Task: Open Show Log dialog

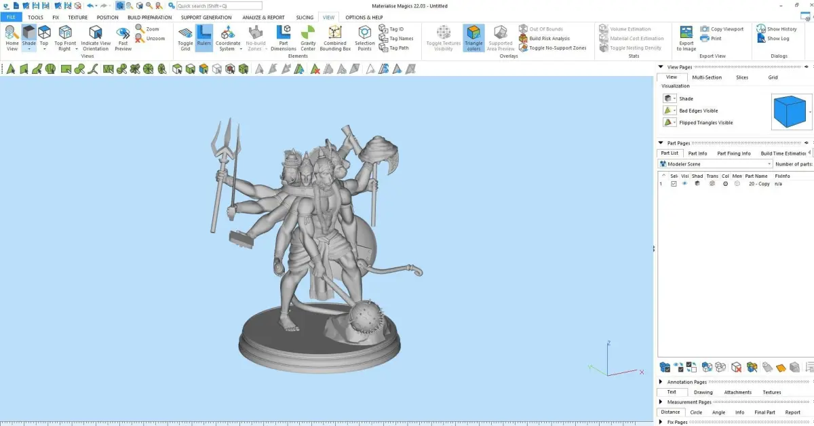Action: (x=773, y=39)
